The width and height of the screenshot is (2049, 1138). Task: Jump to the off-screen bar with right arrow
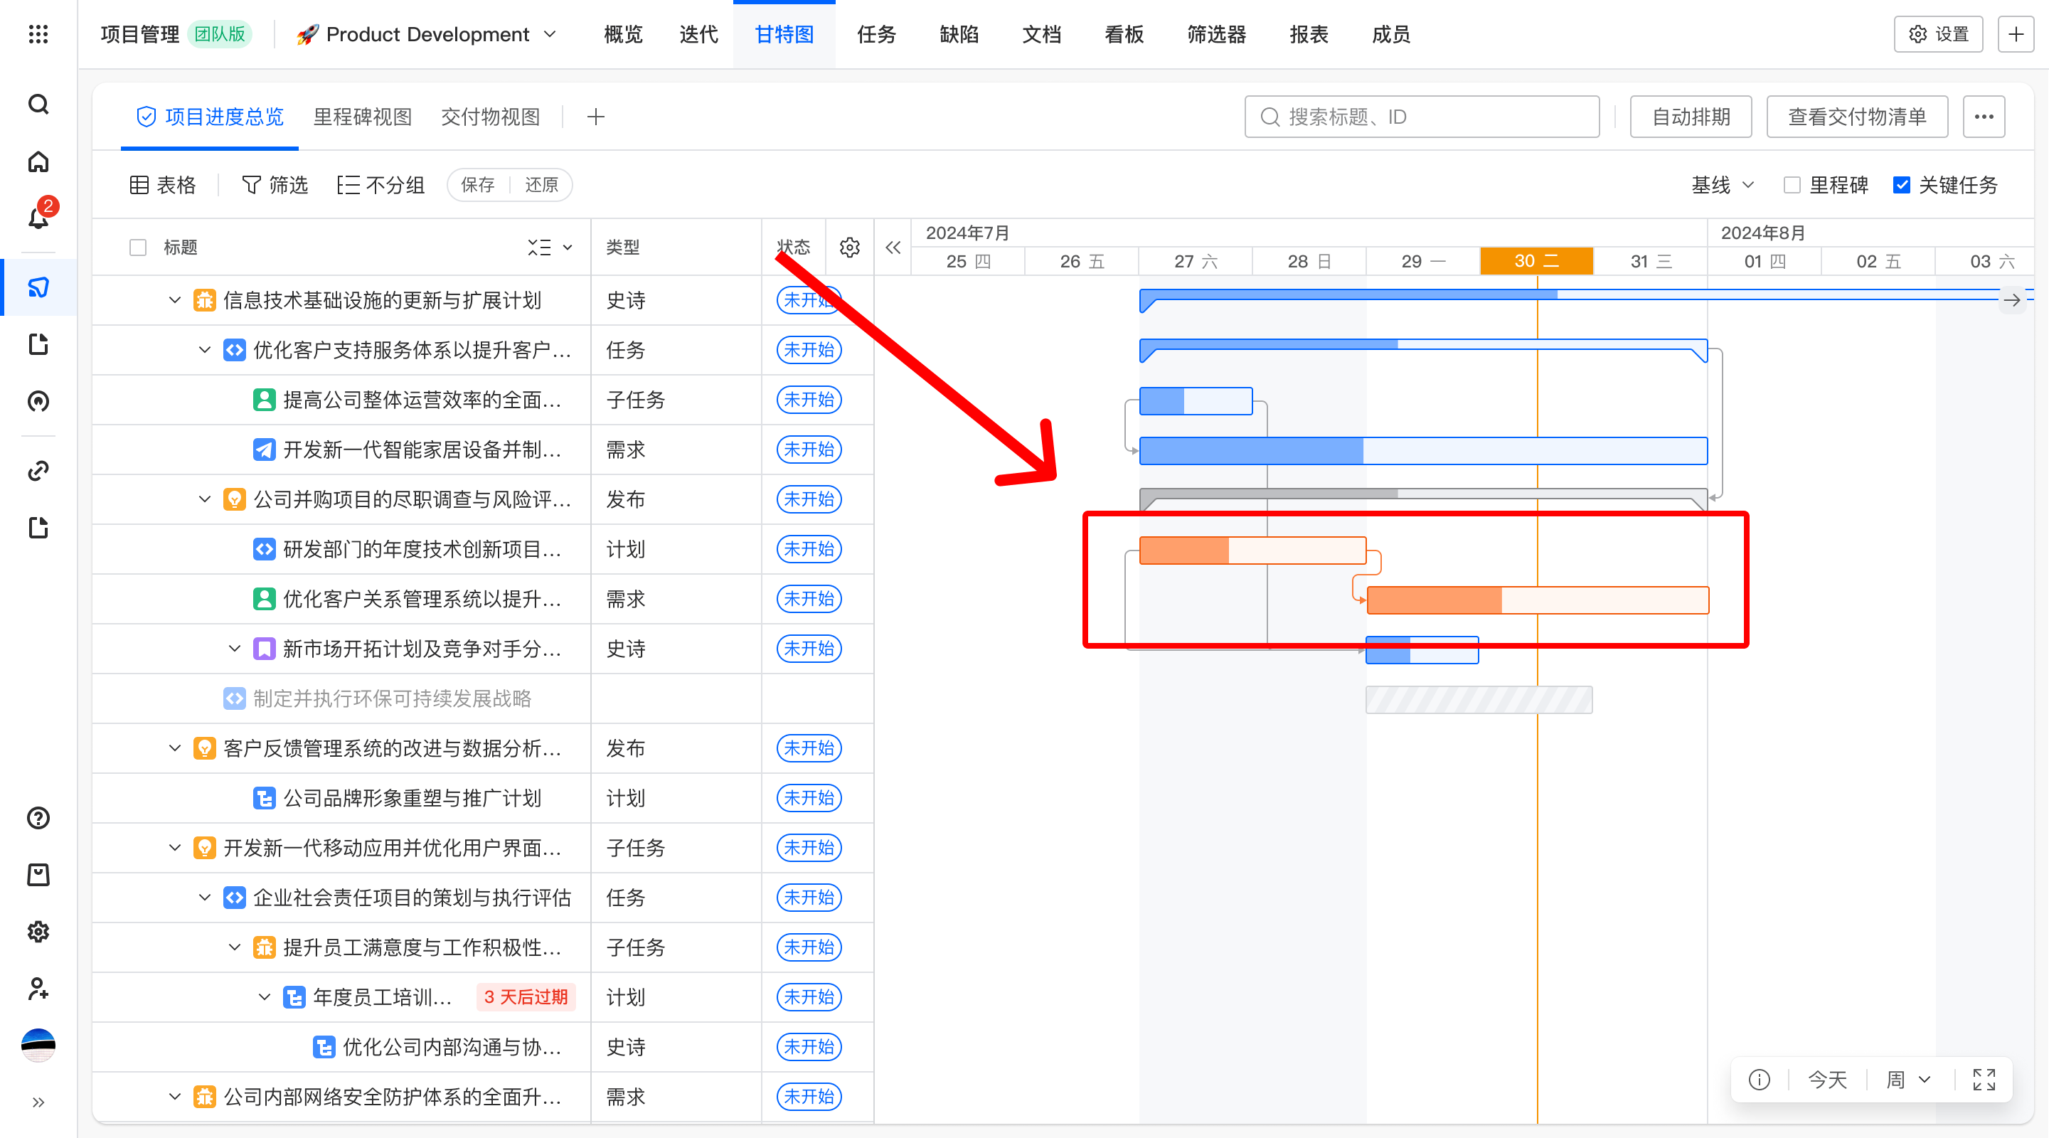click(2011, 300)
